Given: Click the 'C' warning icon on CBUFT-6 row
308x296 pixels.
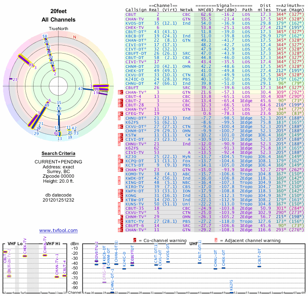Looking at the screenshot, I should (122, 225).
